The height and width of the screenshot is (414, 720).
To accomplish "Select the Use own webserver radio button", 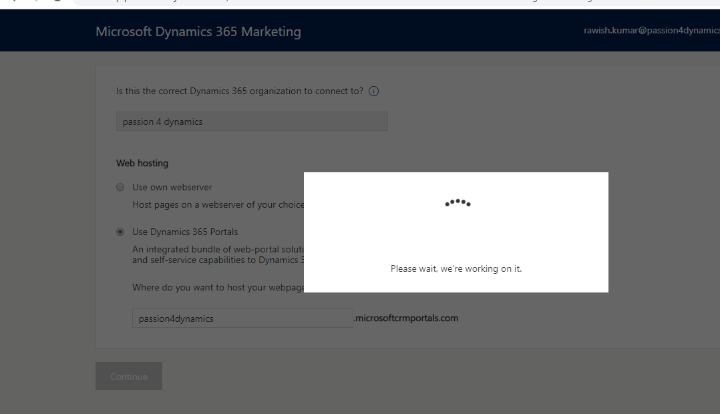I will (x=120, y=187).
